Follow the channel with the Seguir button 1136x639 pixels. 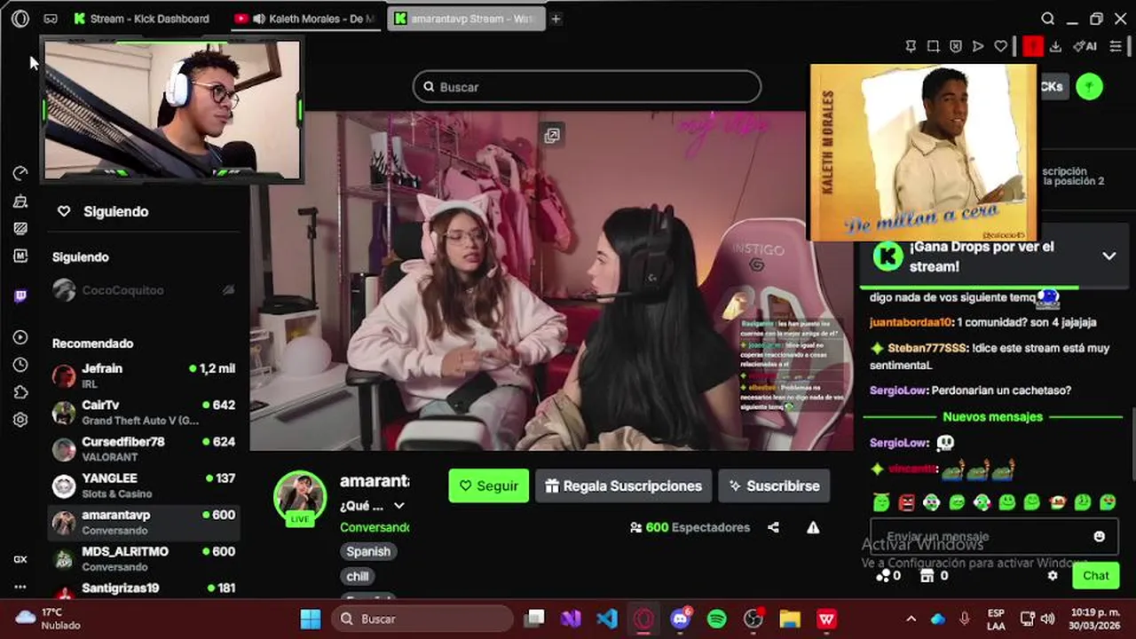coord(489,485)
